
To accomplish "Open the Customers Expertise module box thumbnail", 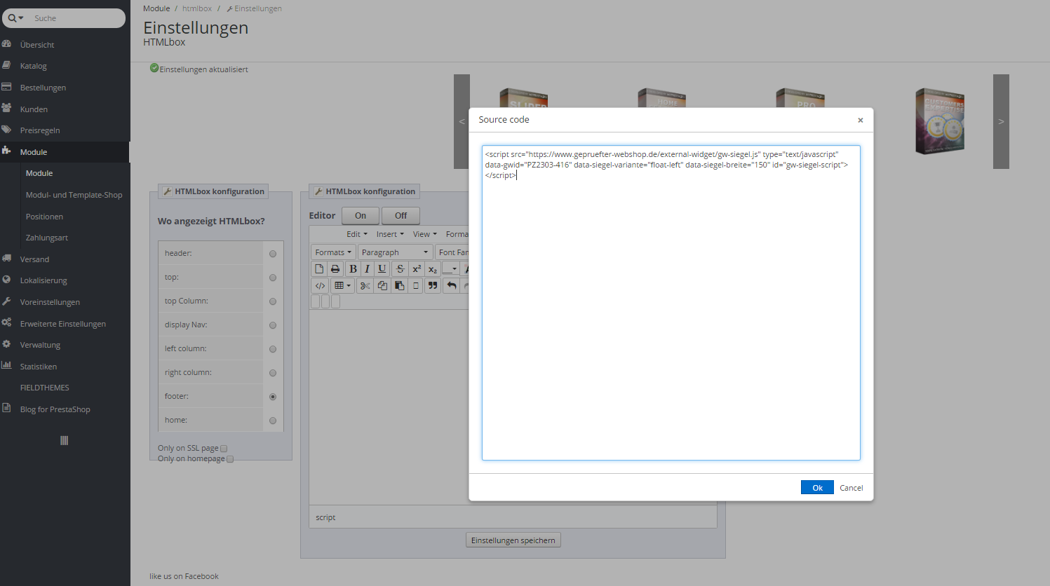I will pos(940,121).
